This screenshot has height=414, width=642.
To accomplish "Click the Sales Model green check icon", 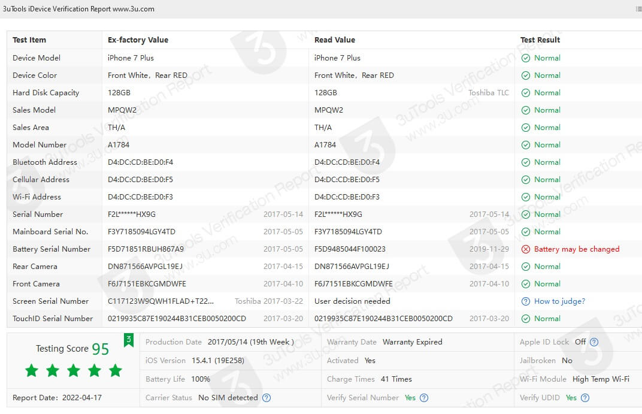I will coord(526,110).
